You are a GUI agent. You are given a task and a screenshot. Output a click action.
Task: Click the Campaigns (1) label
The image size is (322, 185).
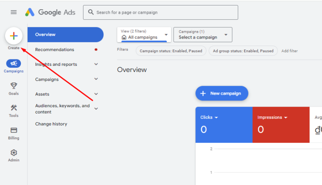192,31
